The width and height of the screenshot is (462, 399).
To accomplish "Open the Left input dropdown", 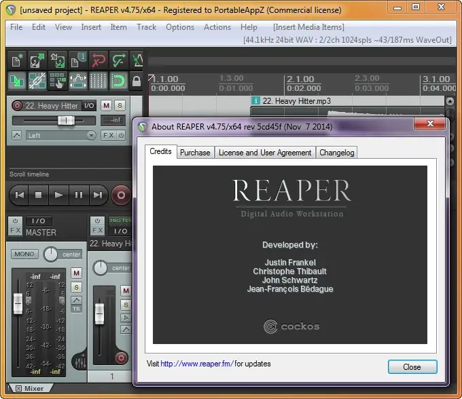I will point(61,136).
